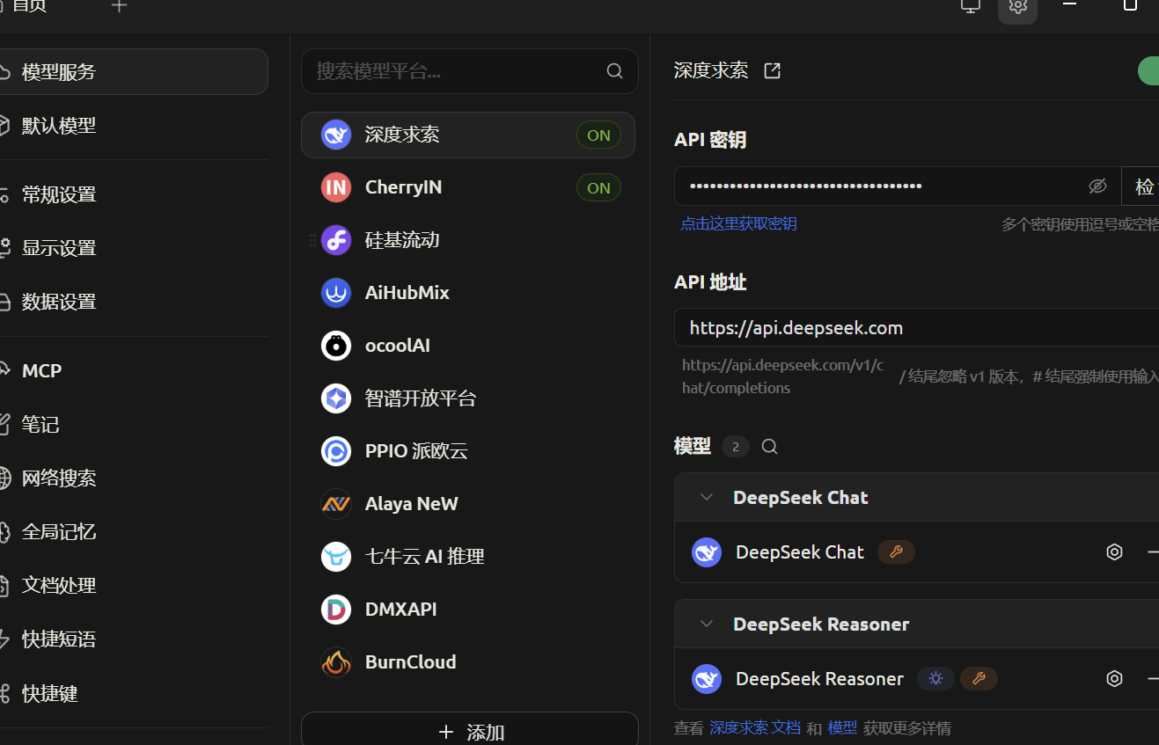Toggle the 深度求索 provider enable switch

tap(1148, 71)
